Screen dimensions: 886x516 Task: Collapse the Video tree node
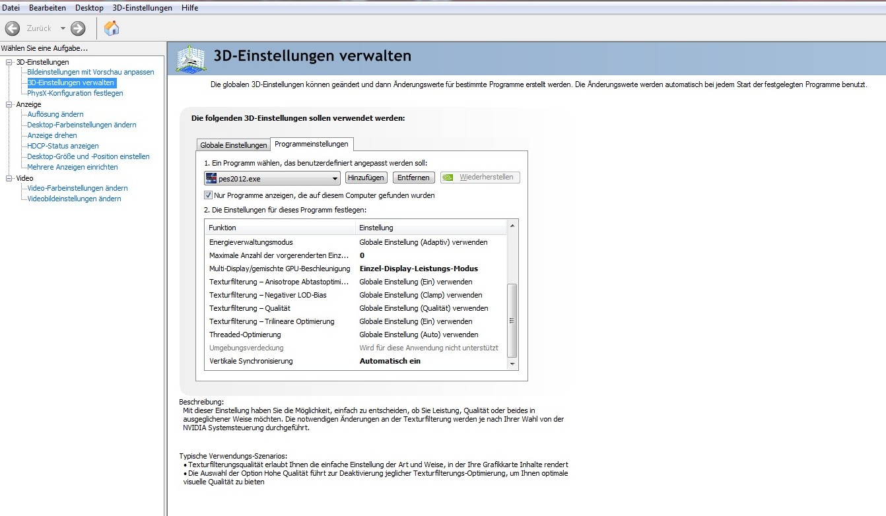point(9,178)
